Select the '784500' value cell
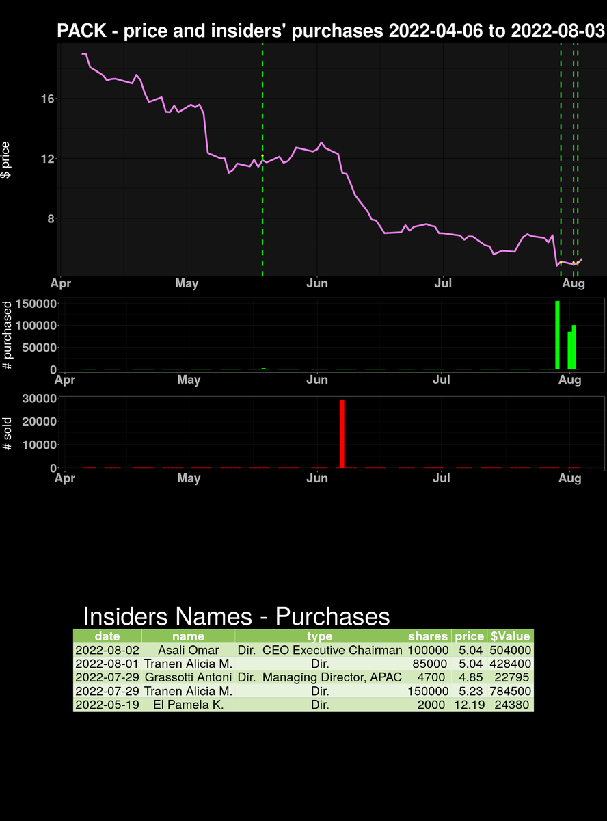The width and height of the screenshot is (607, 821). [510, 691]
